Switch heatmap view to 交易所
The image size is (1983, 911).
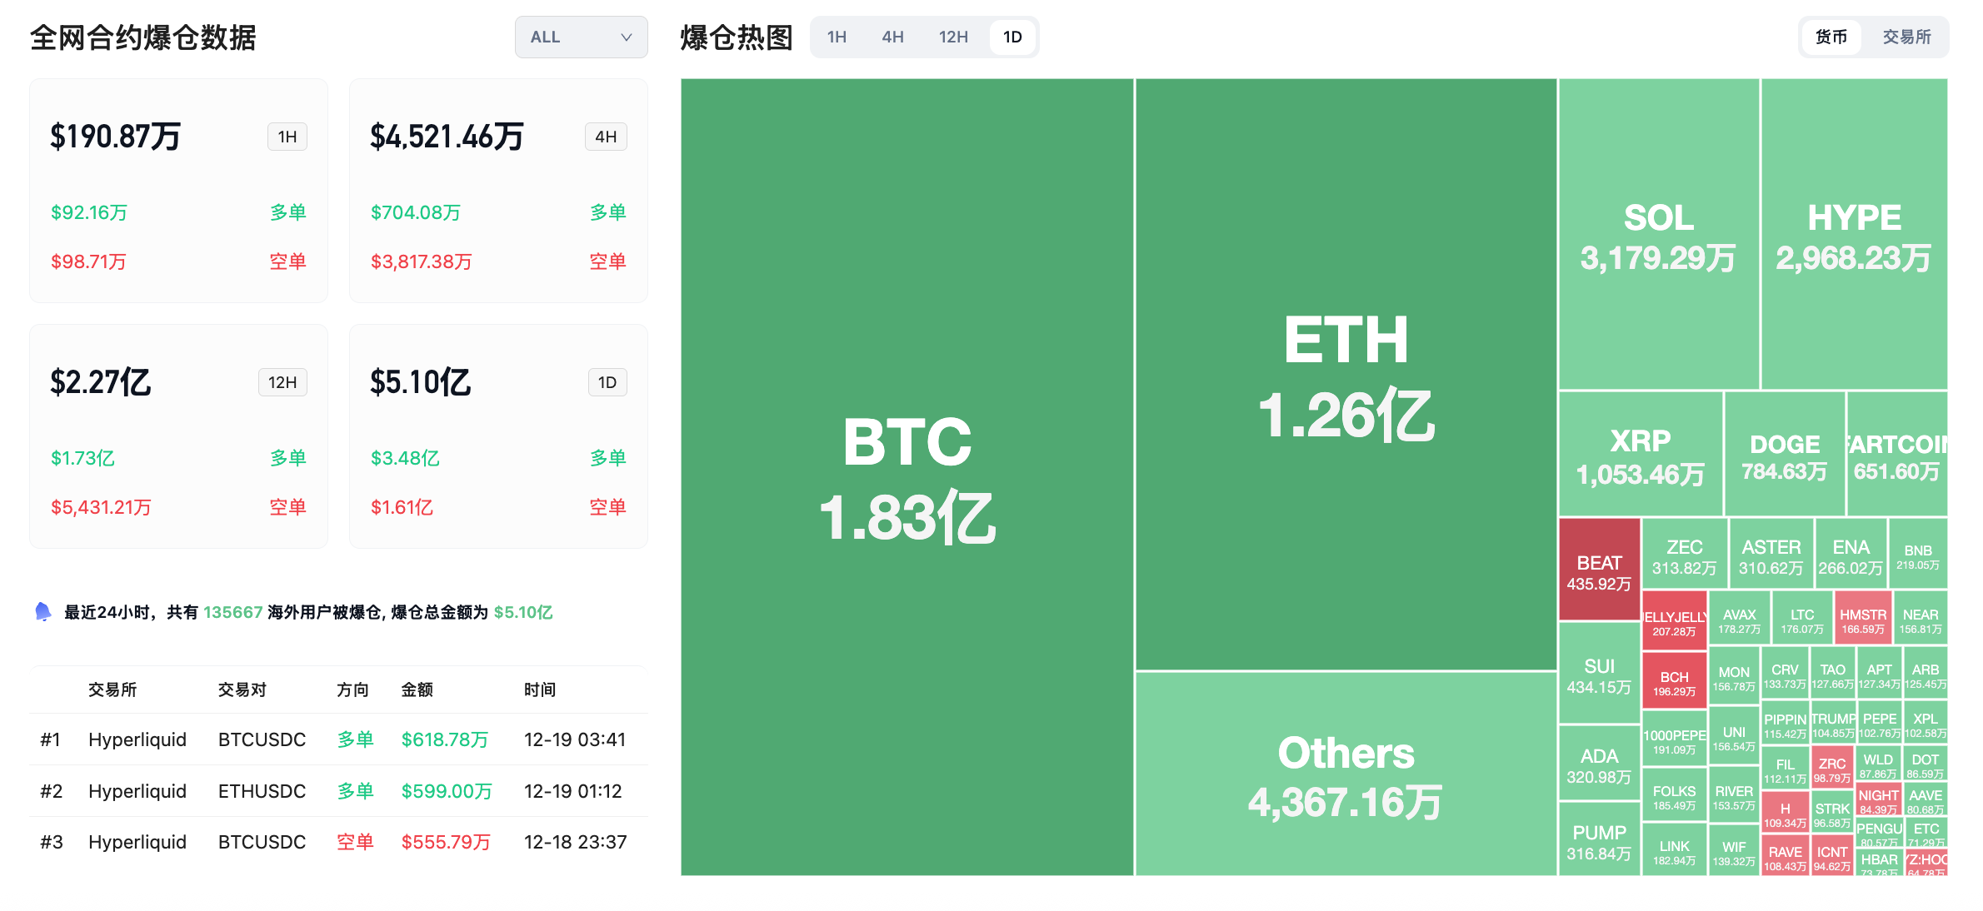(1906, 37)
